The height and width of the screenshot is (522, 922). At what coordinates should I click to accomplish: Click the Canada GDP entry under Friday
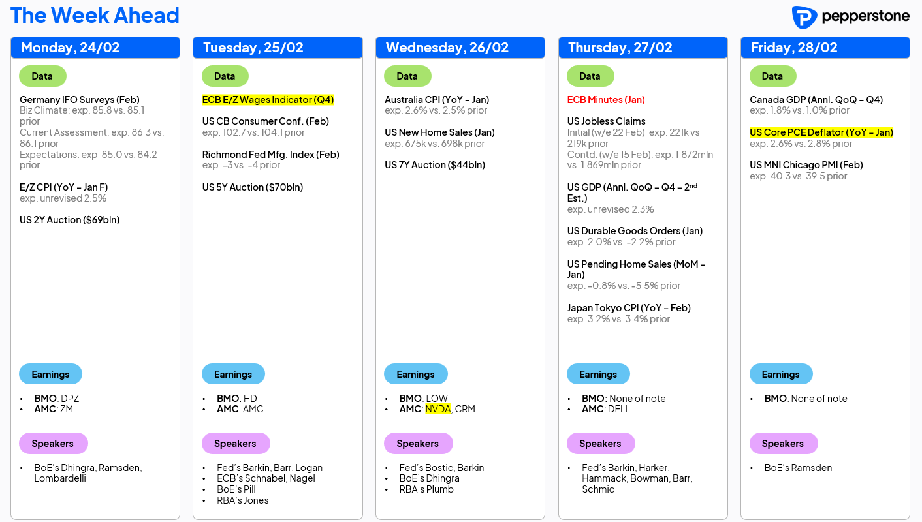(816, 100)
